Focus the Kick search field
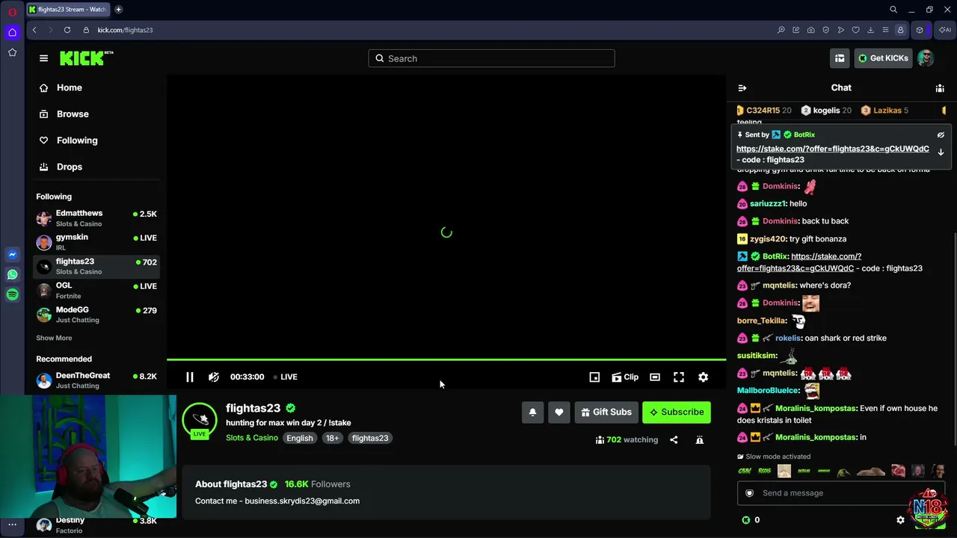The width and height of the screenshot is (957, 538). [x=491, y=58]
